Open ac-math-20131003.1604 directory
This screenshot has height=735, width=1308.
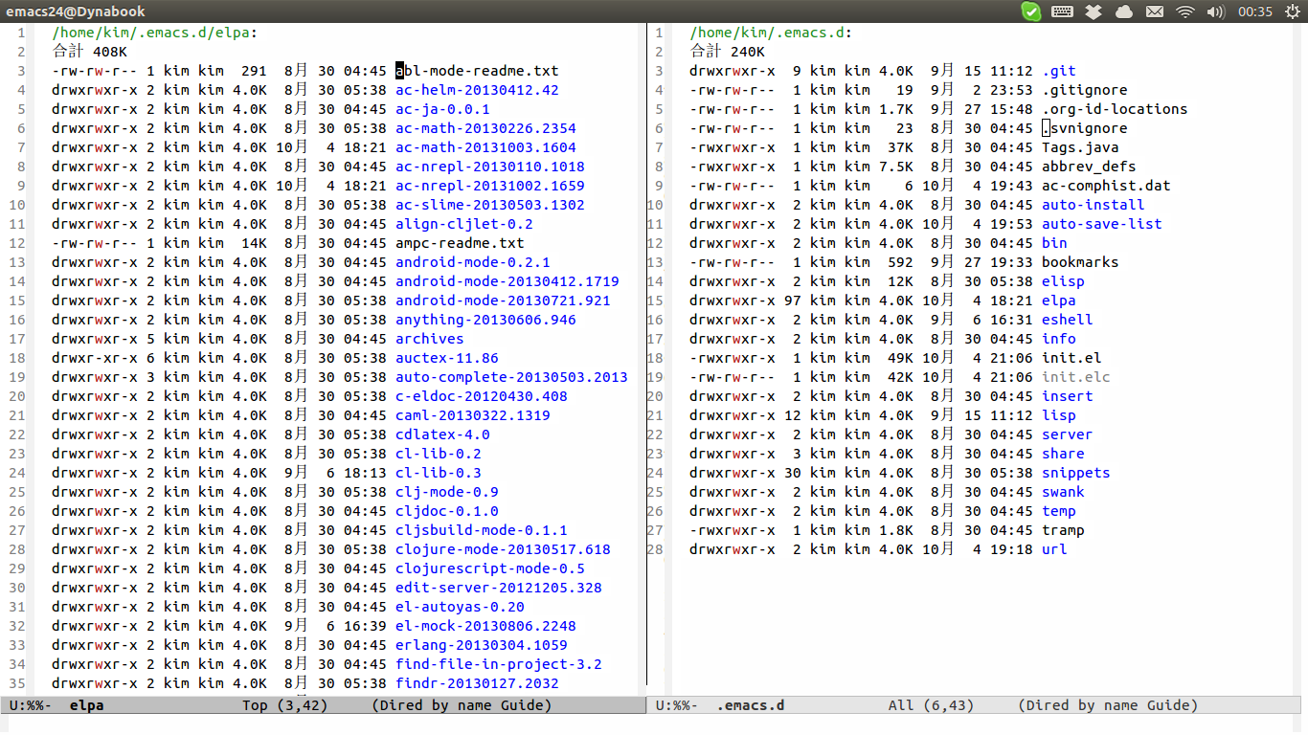point(485,147)
